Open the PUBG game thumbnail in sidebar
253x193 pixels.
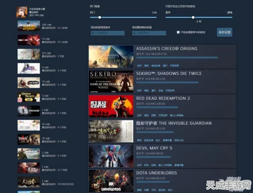pyautogui.click(x=29, y=25)
